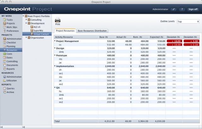Switch to the Project Resources tab

coord(65,31)
